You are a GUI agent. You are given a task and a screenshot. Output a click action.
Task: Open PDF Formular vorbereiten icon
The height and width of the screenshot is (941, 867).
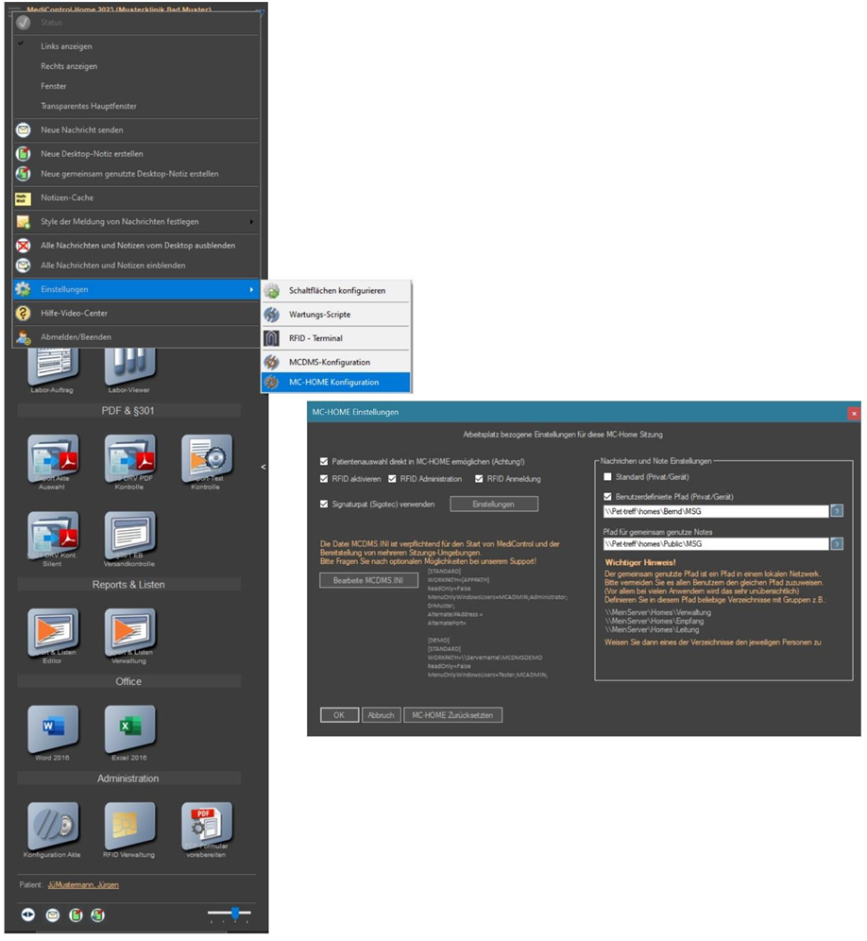point(206,826)
